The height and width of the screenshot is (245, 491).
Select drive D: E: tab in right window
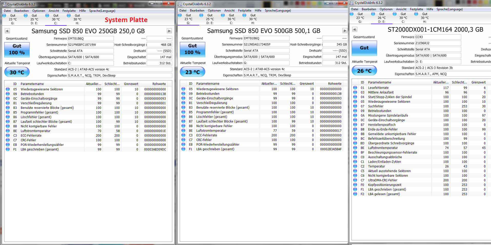(382, 18)
